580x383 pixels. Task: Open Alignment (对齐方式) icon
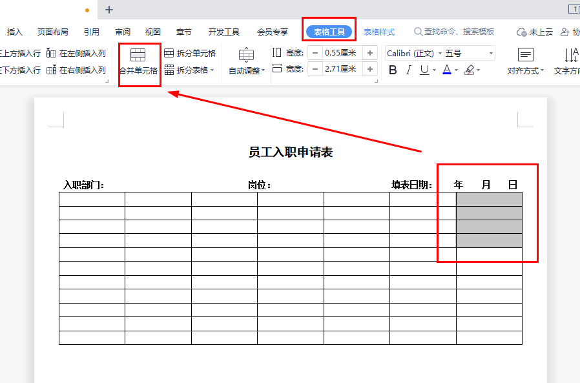click(x=525, y=55)
